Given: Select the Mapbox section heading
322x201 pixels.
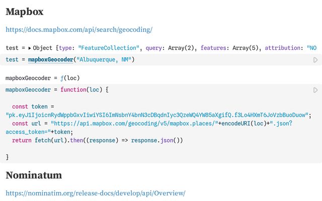Looking at the screenshot, I should click(25, 12).
